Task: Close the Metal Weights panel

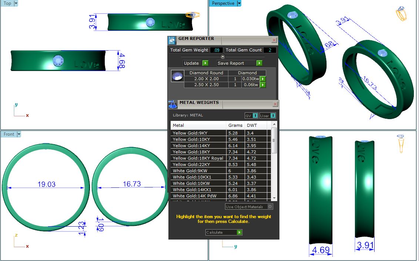Action: (275, 104)
